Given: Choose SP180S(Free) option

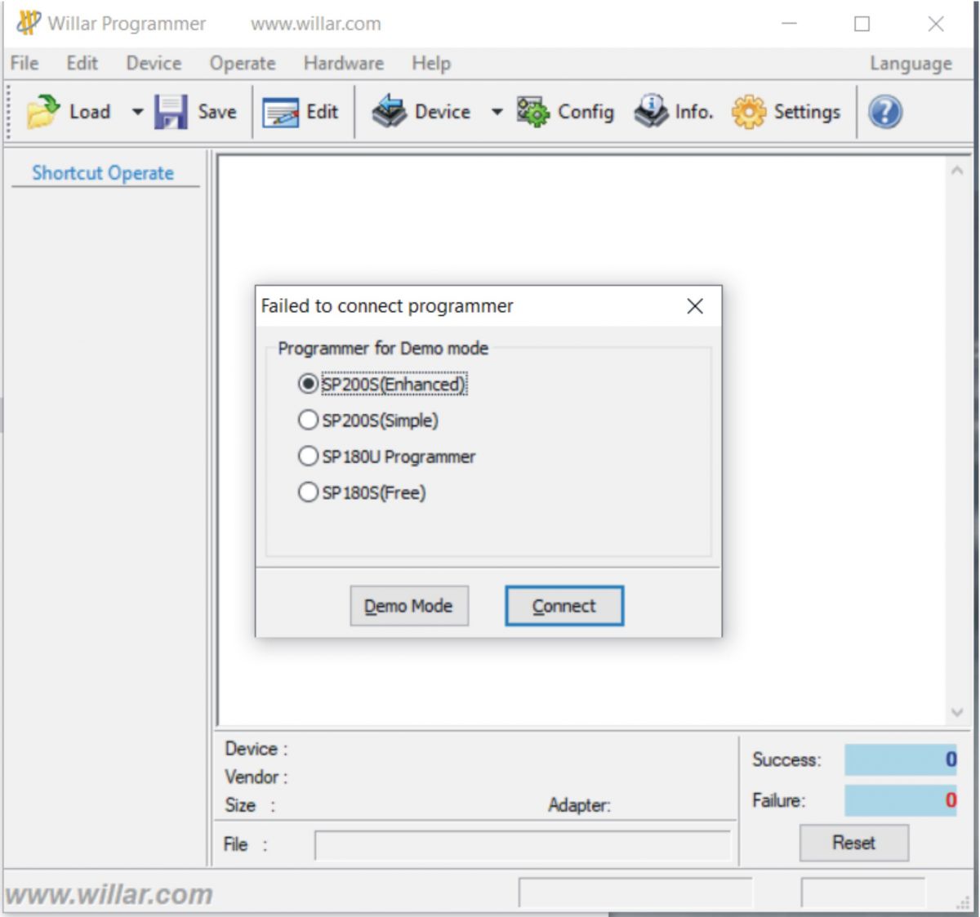Looking at the screenshot, I should (308, 492).
